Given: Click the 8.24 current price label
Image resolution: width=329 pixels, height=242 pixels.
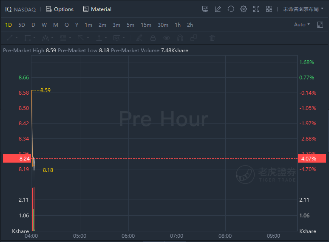Looking at the screenshot, I should (17, 158).
